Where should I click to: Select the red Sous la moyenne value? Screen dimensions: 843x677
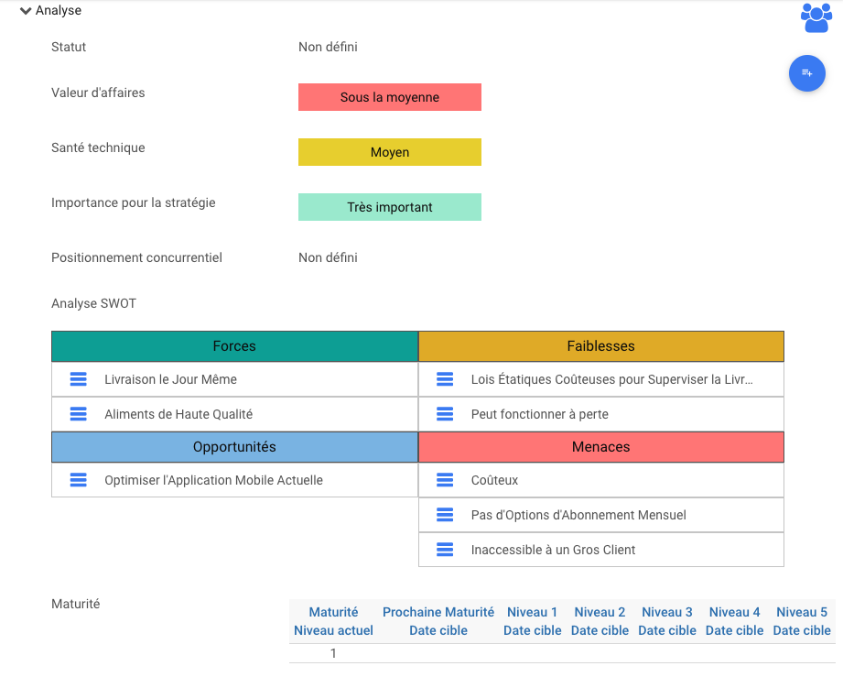[x=390, y=97]
